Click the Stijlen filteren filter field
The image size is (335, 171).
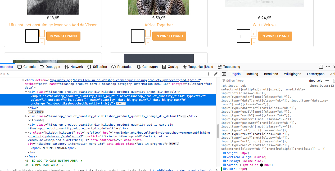[265, 81]
